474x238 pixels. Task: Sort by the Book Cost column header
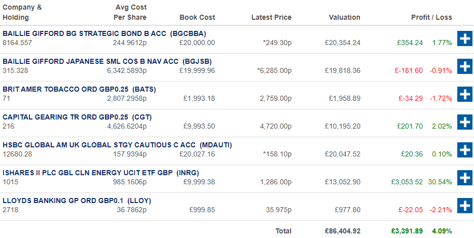(x=197, y=17)
